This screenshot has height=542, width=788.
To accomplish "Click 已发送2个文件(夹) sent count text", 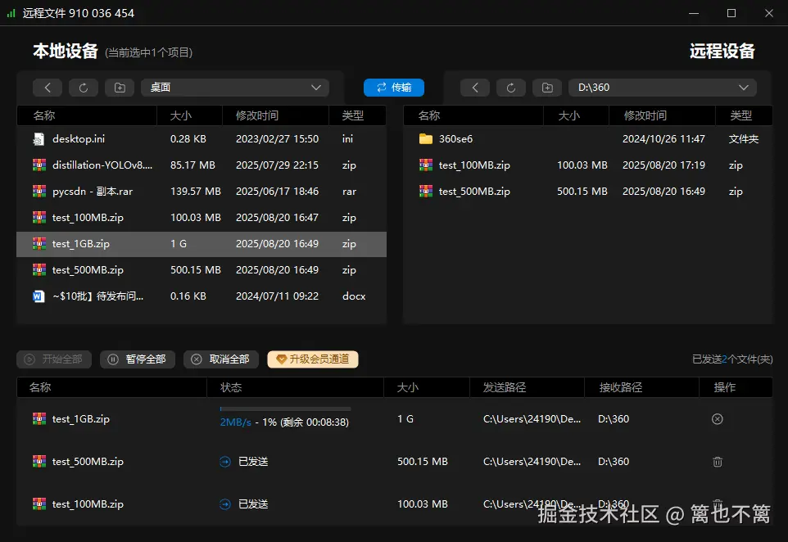I will 732,359.
